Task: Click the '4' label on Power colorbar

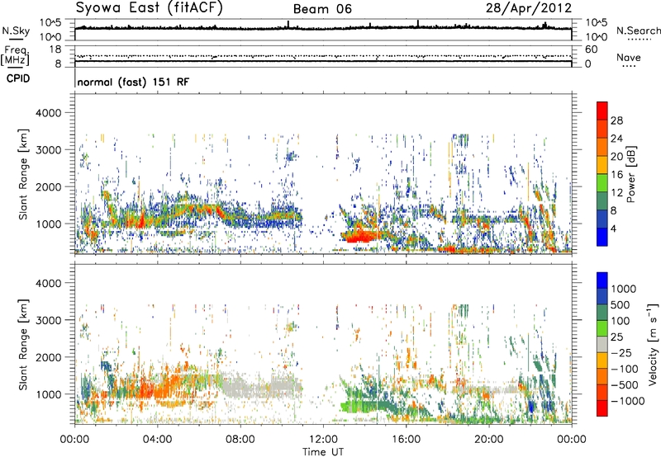Action: point(613,228)
